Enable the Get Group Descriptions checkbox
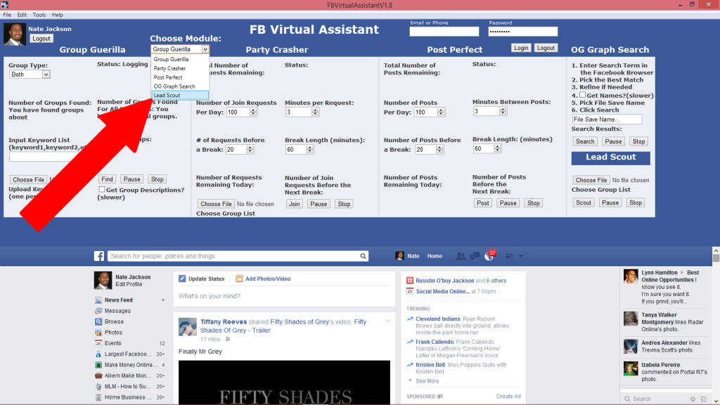Viewport: 720px width, 405px height. tap(101, 190)
